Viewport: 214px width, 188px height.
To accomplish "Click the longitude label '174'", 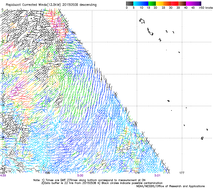I will coord(137,173).
